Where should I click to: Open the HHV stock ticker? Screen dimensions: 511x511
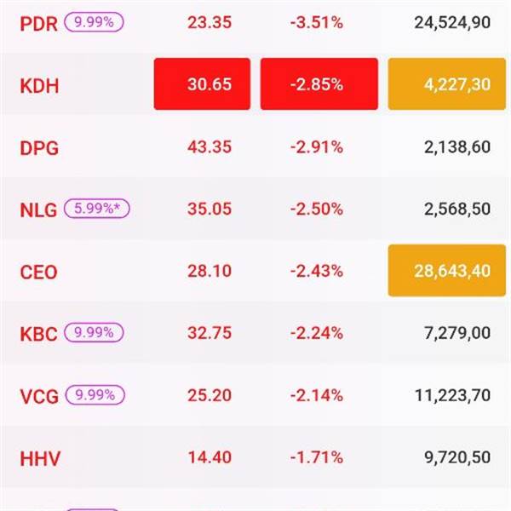(39, 458)
